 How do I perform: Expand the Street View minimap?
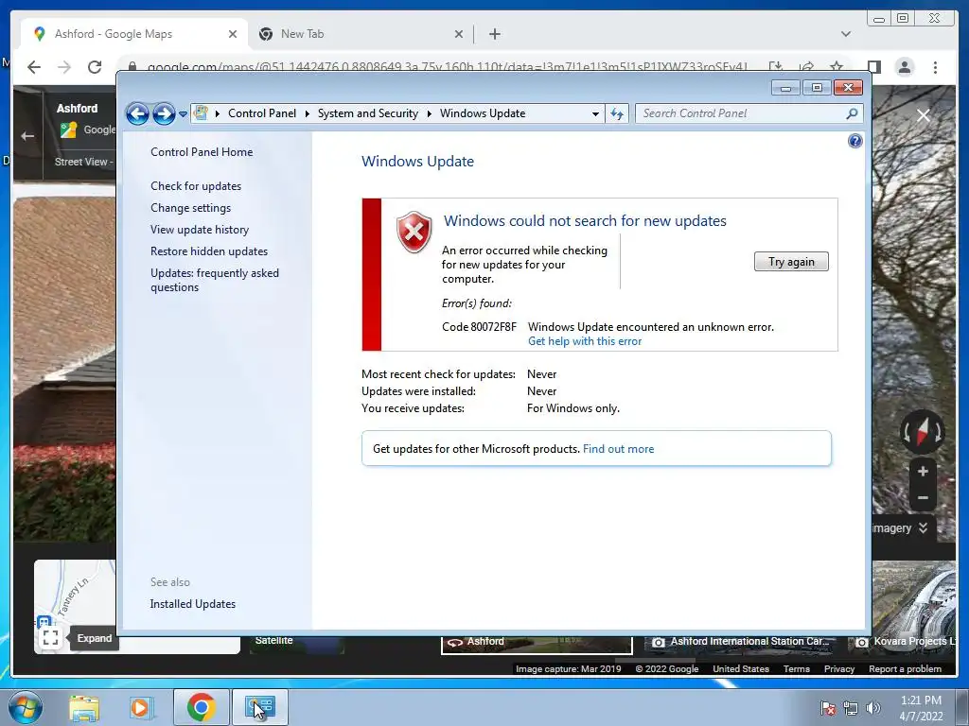[x=51, y=638]
